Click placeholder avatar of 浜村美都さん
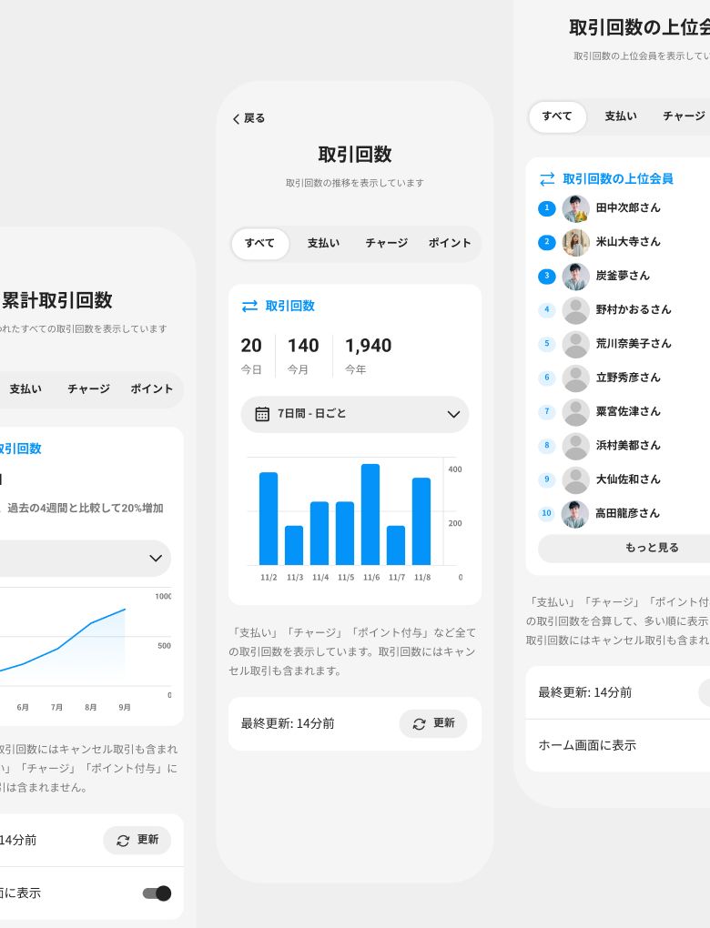This screenshot has height=928, width=710. coord(575,446)
